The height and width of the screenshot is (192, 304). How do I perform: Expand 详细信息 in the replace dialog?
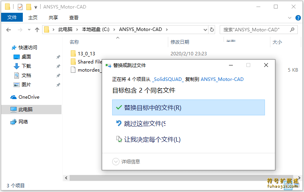[126, 161]
